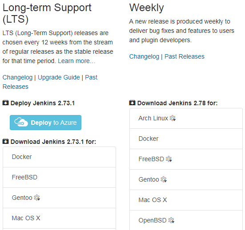
Task: Choose FreeBSD in the LTS download list
Action: coord(60,178)
